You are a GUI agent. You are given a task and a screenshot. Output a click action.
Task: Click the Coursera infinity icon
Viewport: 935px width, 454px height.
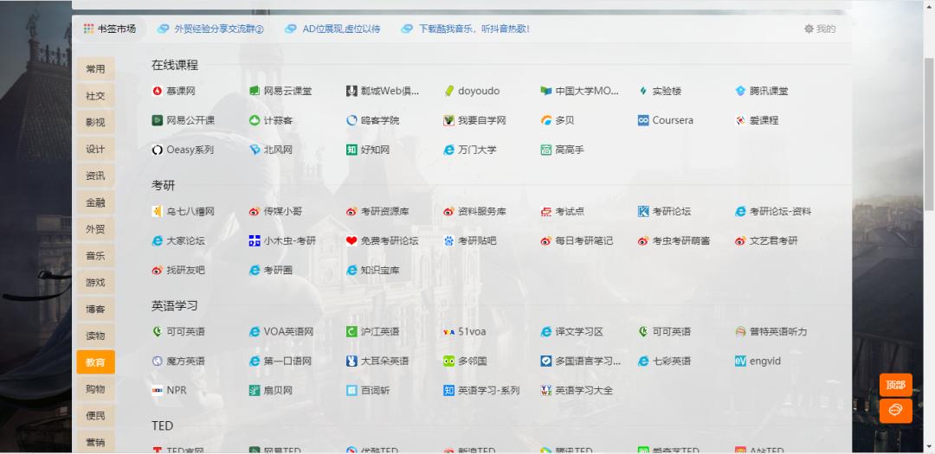643,120
